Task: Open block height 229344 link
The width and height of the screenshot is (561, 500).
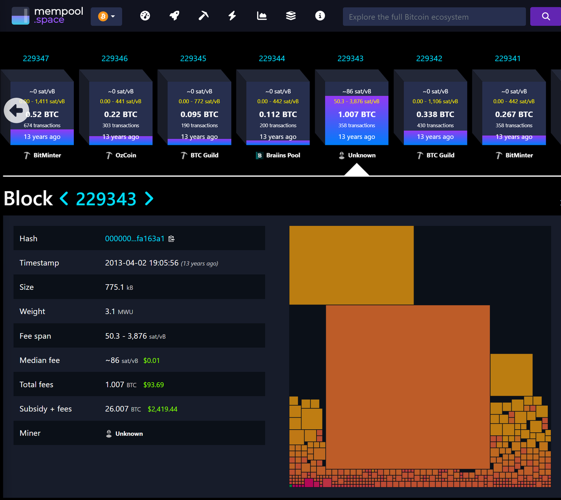Action: click(x=272, y=58)
